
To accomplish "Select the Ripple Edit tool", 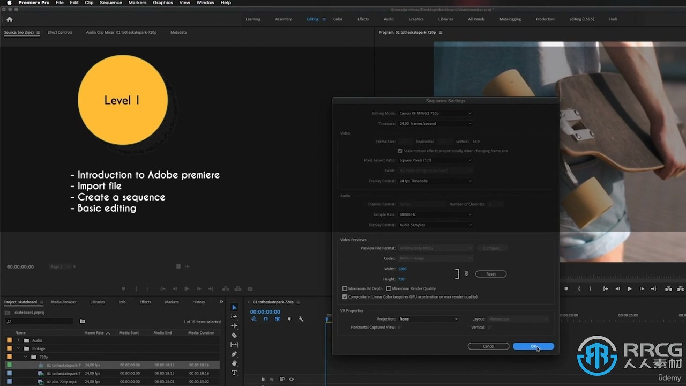I will point(234,326).
